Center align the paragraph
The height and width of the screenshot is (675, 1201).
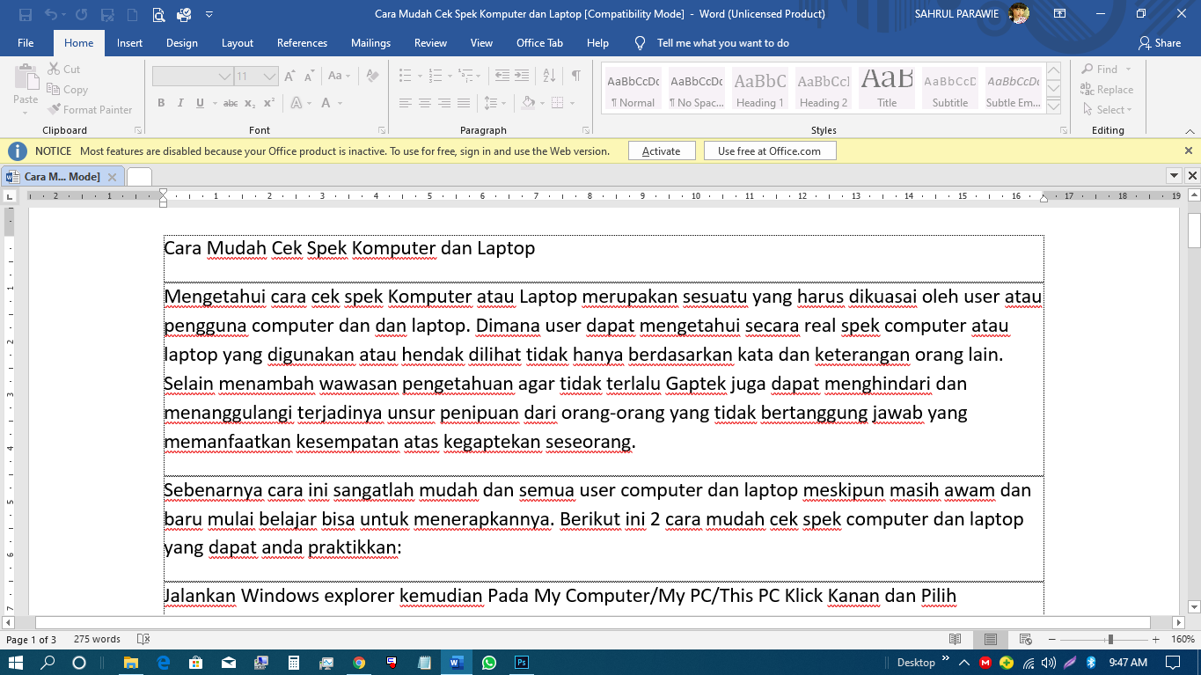click(x=425, y=103)
